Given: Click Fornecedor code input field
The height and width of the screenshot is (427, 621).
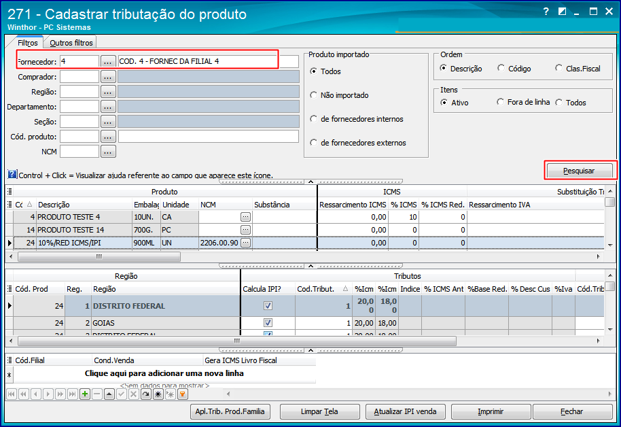Looking at the screenshot, I should coord(79,61).
